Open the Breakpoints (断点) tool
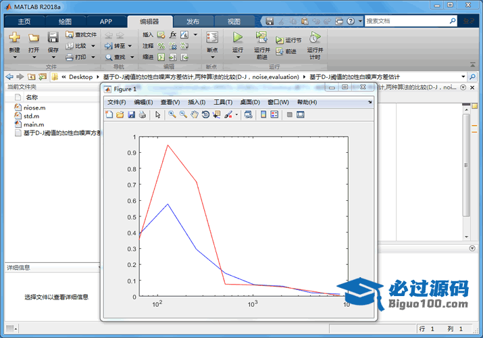The width and height of the screenshot is (483, 338). (x=212, y=38)
